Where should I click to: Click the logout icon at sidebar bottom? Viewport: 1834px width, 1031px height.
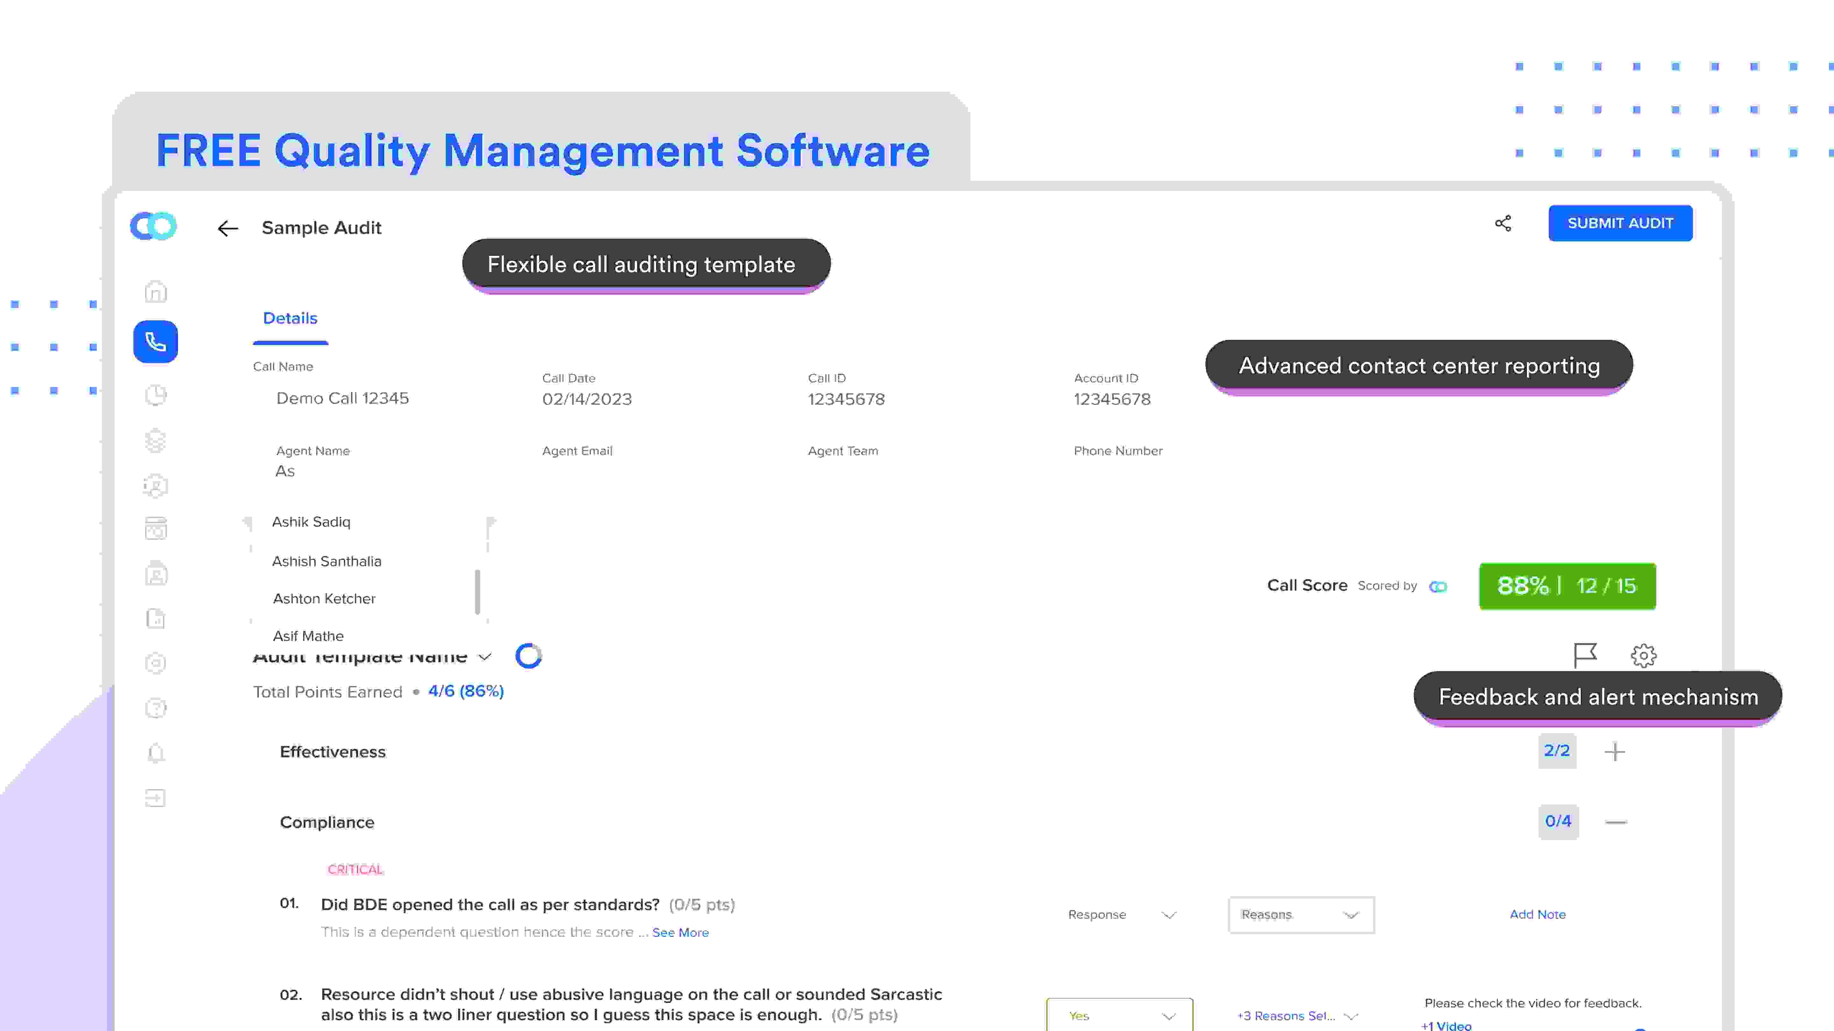(155, 798)
